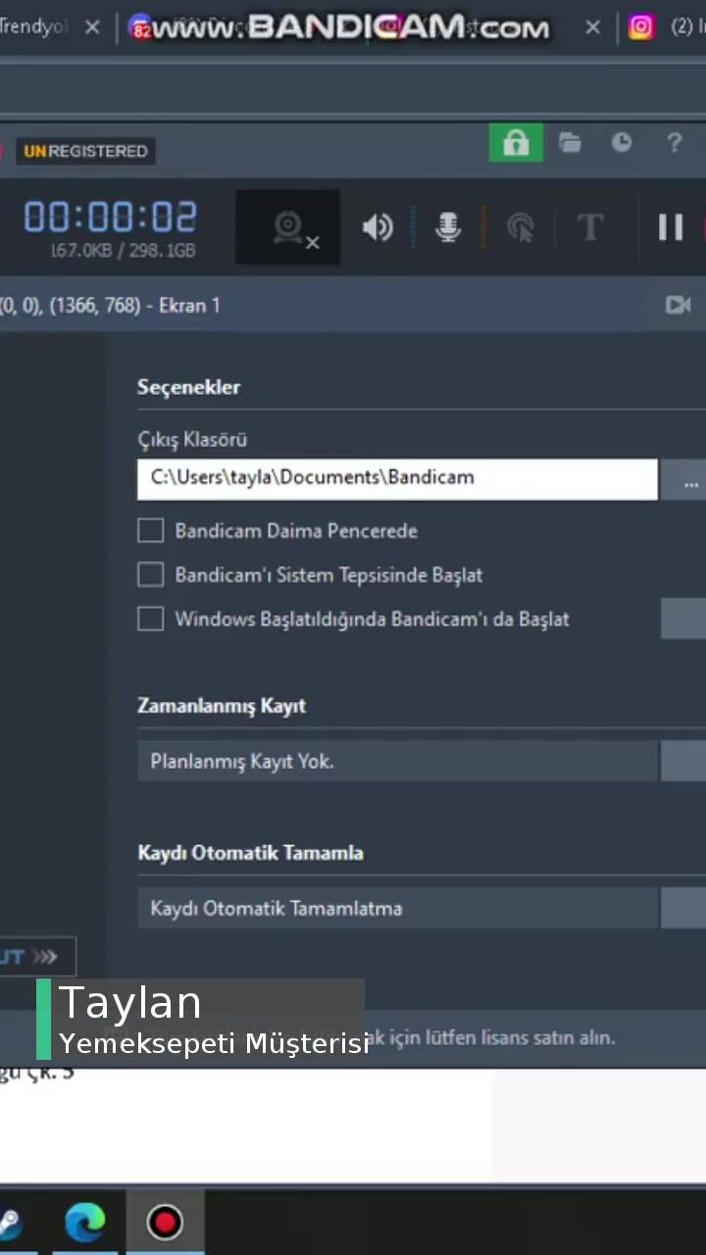Open Bandicam help with the question mark

click(675, 143)
